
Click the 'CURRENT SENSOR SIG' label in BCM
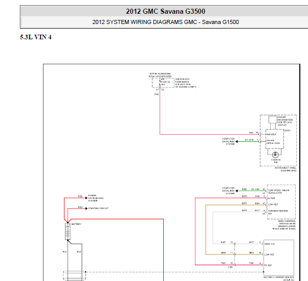coord(278,212)
